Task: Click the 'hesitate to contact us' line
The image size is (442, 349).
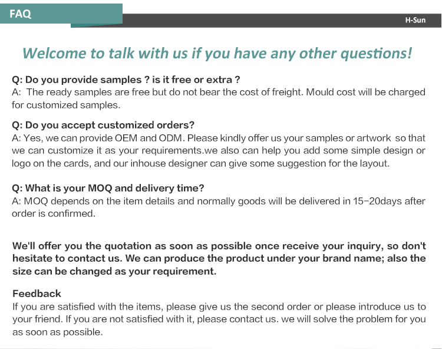Action: [219, 258]
